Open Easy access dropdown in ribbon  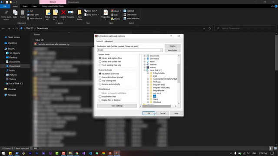(92, 15)
